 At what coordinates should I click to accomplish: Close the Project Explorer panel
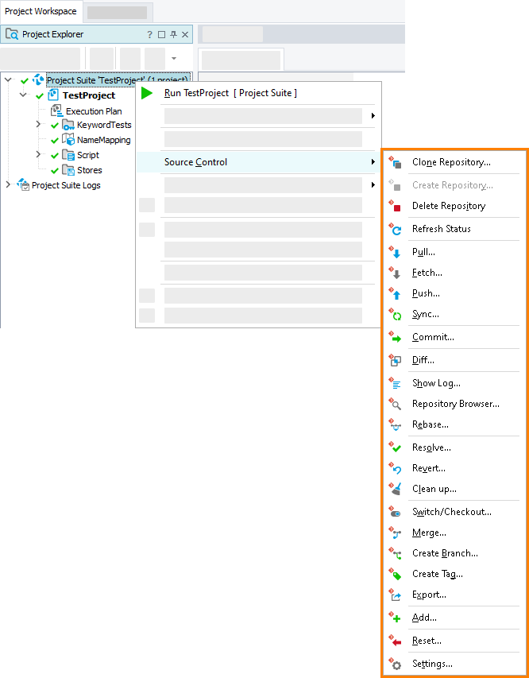(185, 35)
